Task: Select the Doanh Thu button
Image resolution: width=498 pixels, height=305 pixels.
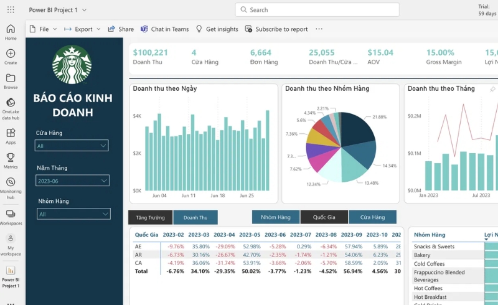Action: coord(195,217)
